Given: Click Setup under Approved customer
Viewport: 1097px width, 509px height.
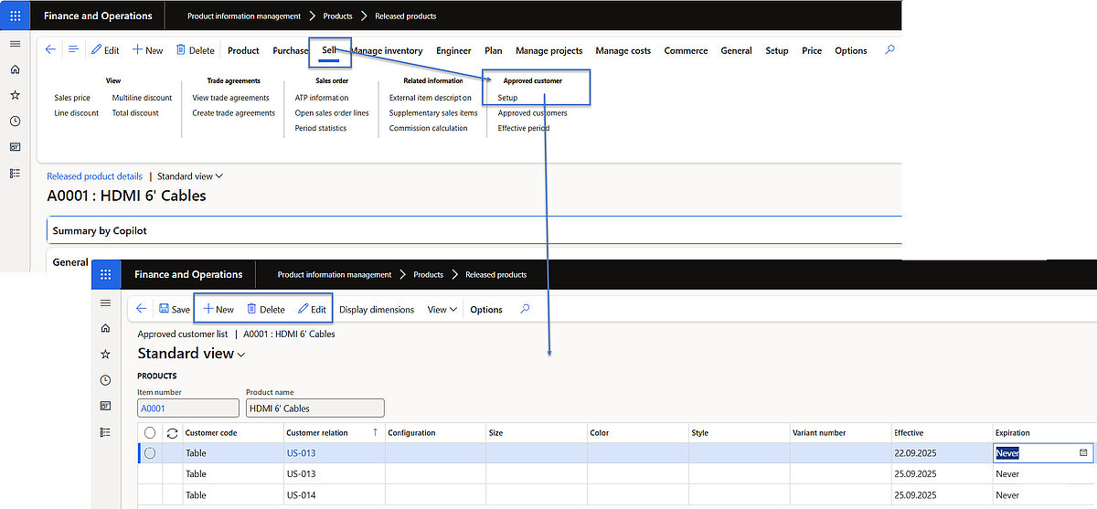Looking at the screenshot, I should coord(507,98).
